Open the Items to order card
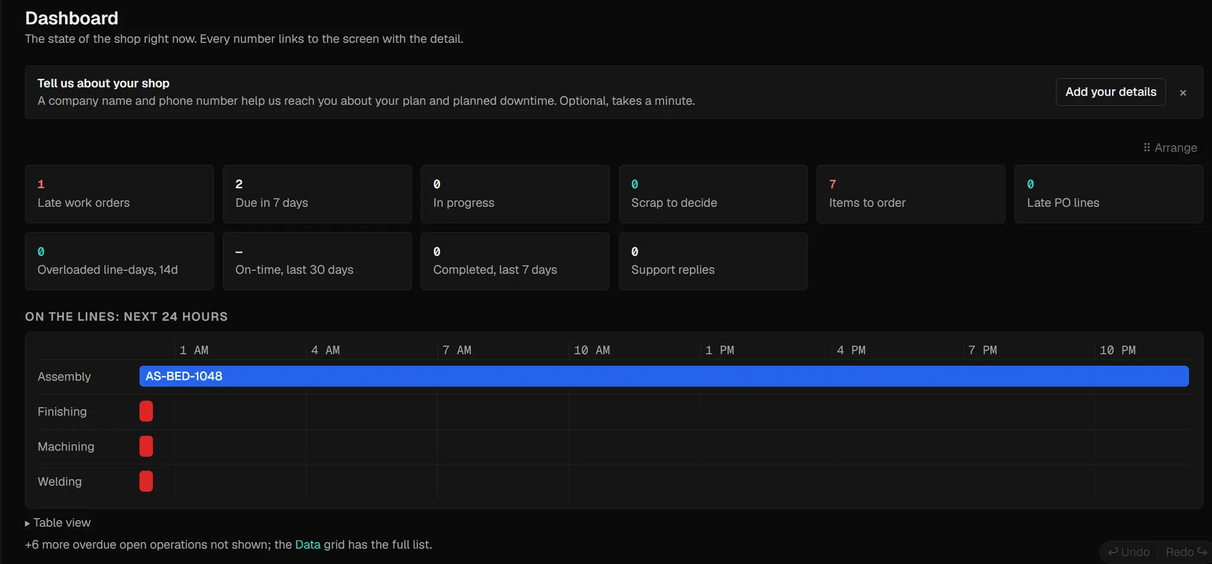This screenshot has height=564, width=1212. (x=911, y=194)
